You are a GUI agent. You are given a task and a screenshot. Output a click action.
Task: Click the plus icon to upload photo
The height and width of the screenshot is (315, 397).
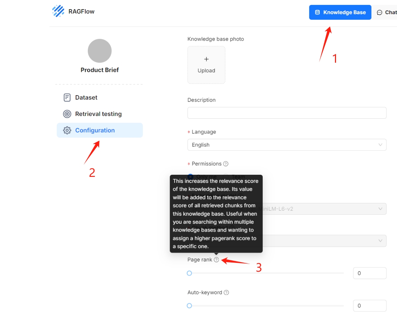(206, 59)
